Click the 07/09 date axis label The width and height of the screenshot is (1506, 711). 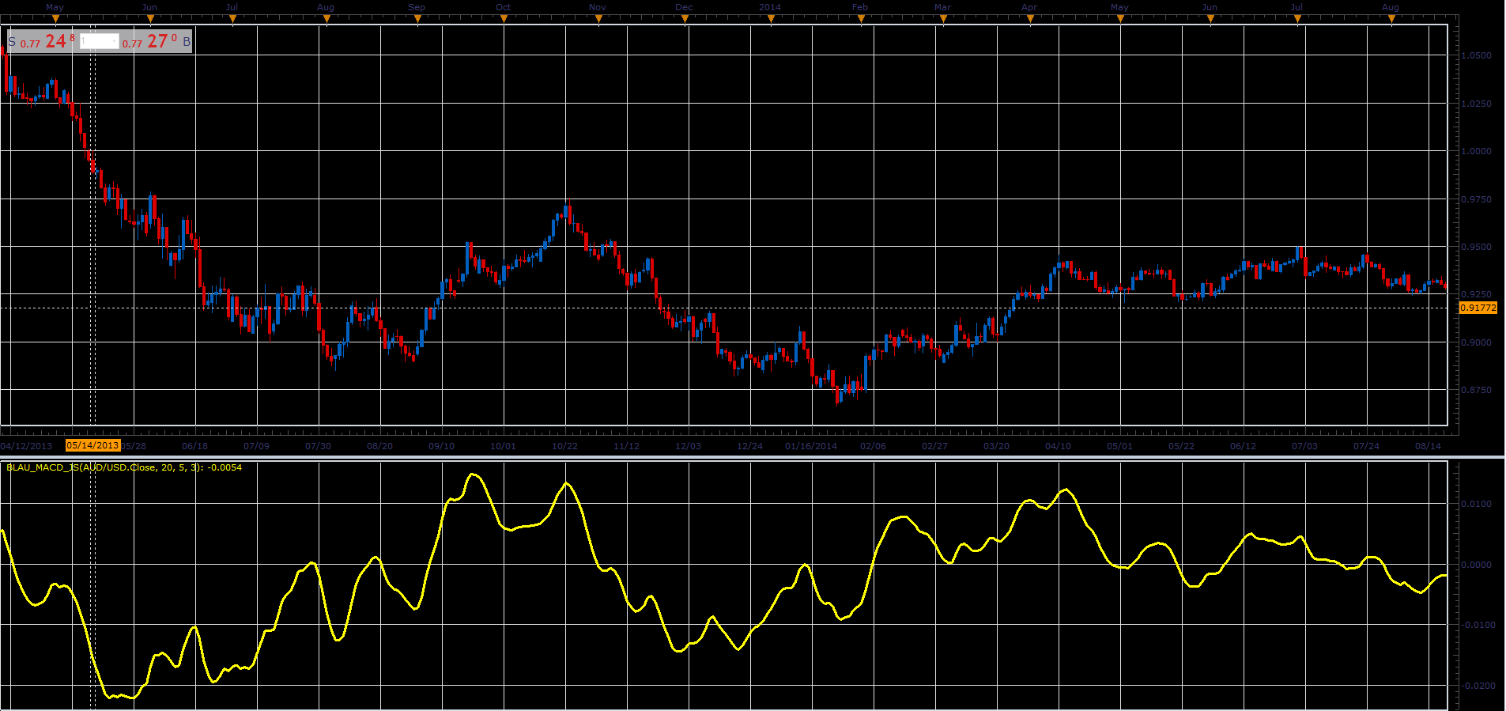pos(256,446)
